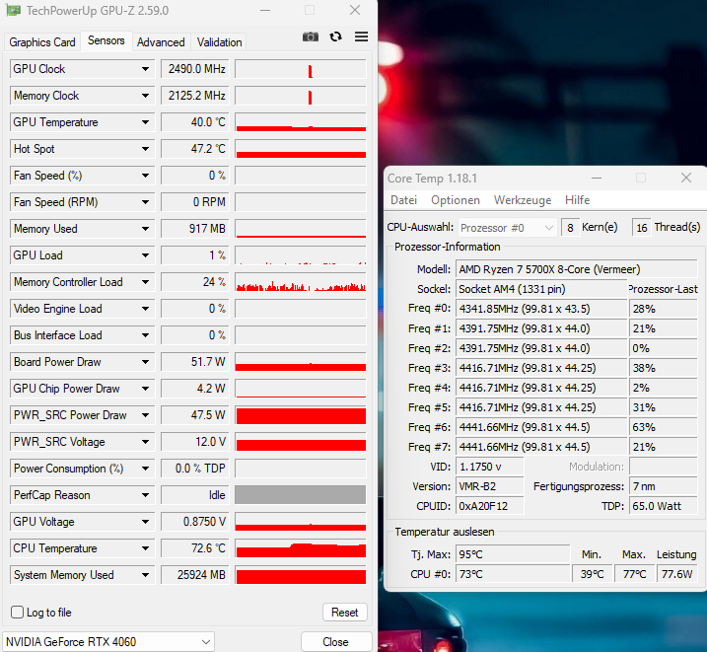This screenshot has height=652, width=707.
Task: Click the System Memory Used 25924 MB value
Action: (x=195, y=574)
